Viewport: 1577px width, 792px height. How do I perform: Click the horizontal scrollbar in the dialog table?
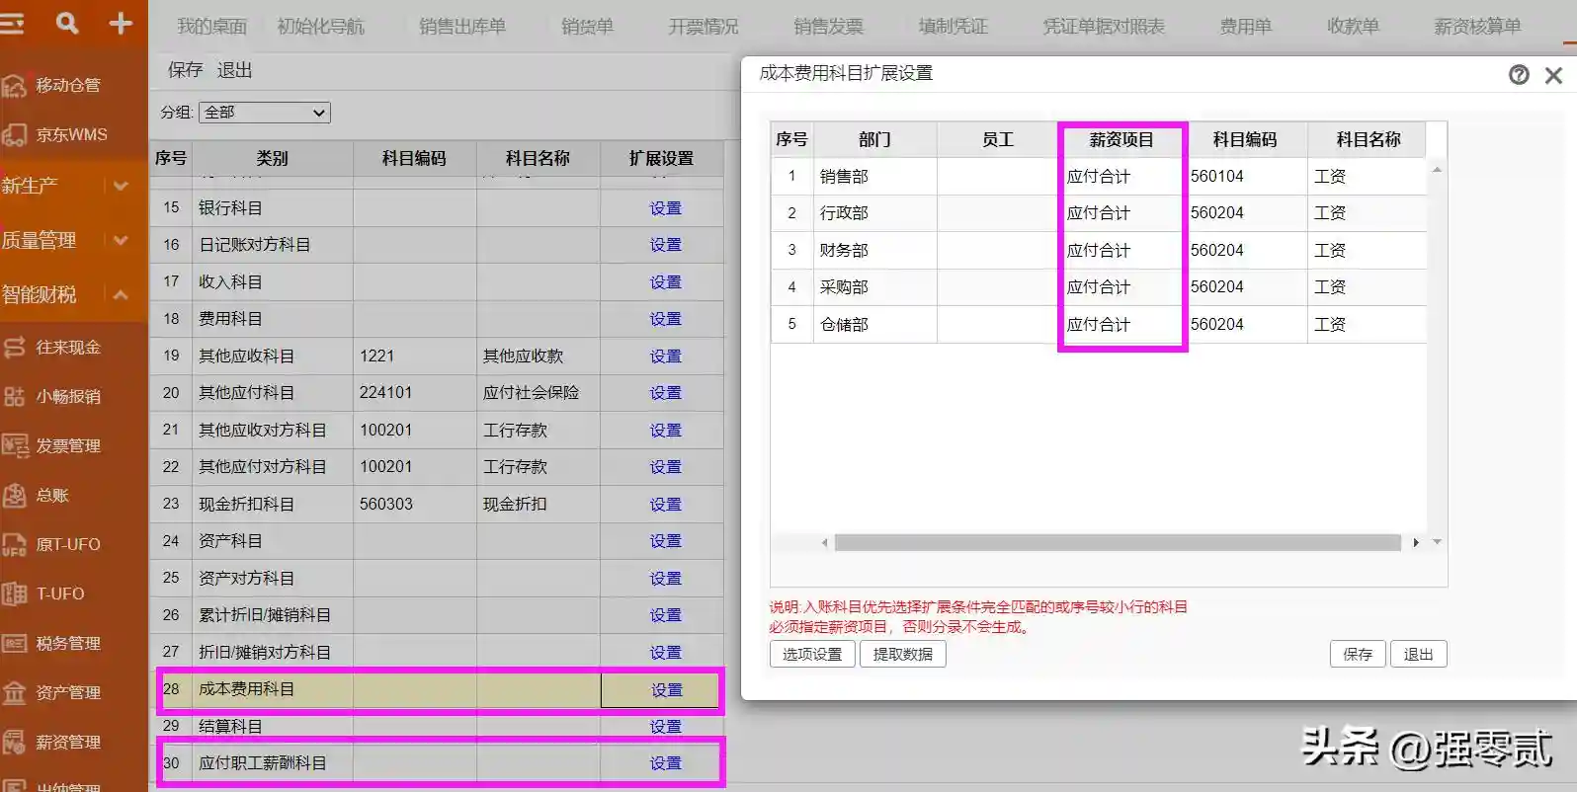tap(1117, 542)
